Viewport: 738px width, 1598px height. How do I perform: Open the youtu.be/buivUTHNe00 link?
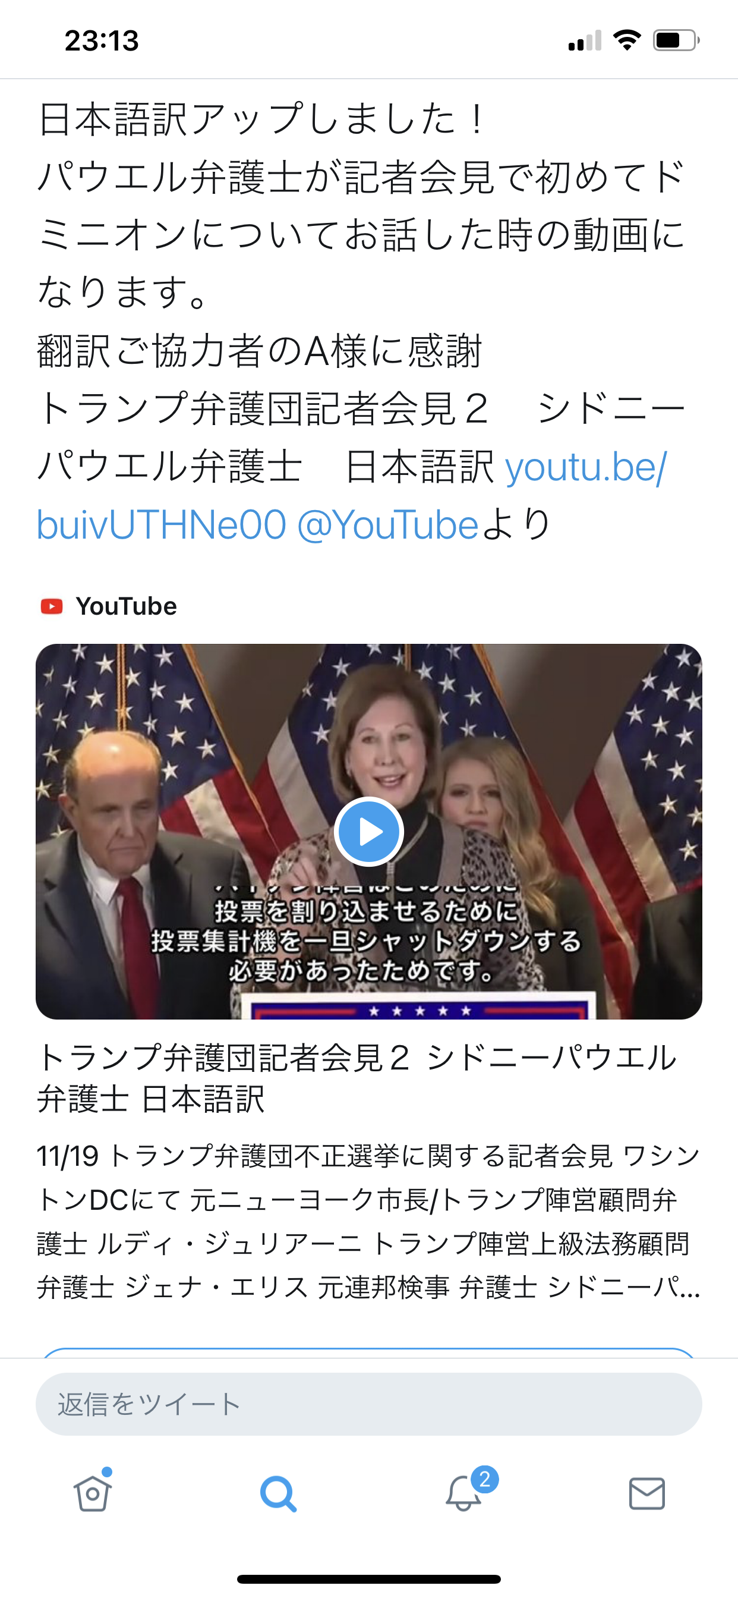[x=351, y=496]
